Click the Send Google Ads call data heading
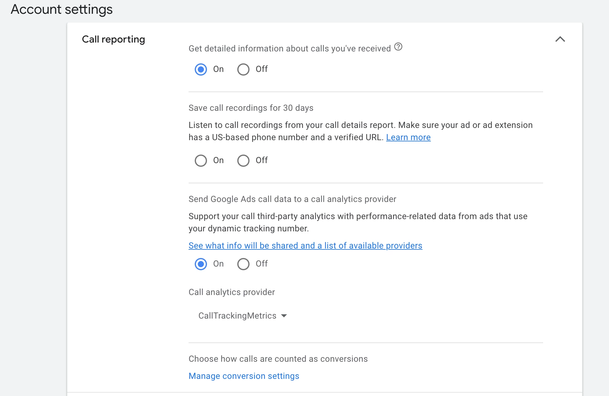The image size is (609, 396). 292,199
